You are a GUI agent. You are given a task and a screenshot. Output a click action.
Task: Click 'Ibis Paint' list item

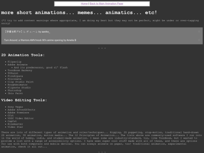[x=15, y=93]
